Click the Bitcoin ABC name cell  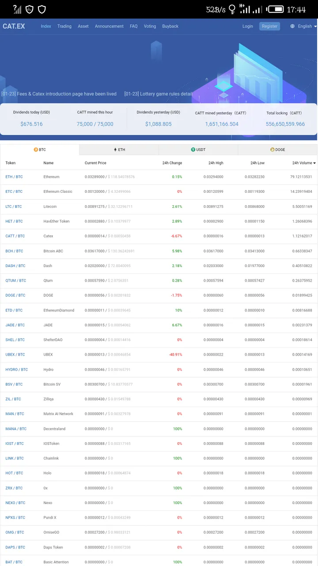(x=53, y=251)
